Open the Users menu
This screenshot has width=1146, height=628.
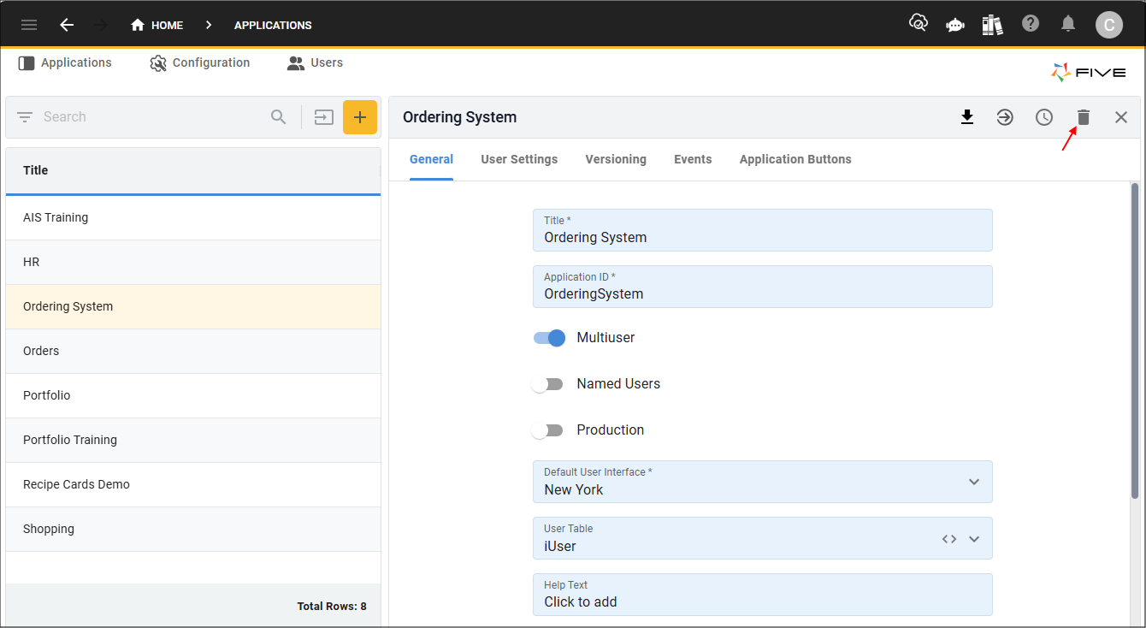pyautogui.click(x=315, y=63)
